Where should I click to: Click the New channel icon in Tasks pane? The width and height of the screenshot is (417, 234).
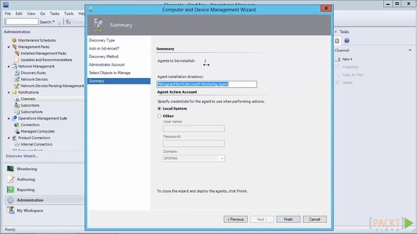[x=338, y=59]
